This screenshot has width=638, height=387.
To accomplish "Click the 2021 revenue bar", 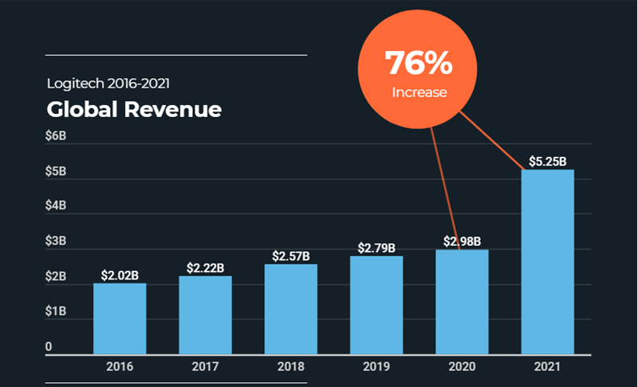I will [547, 263].
